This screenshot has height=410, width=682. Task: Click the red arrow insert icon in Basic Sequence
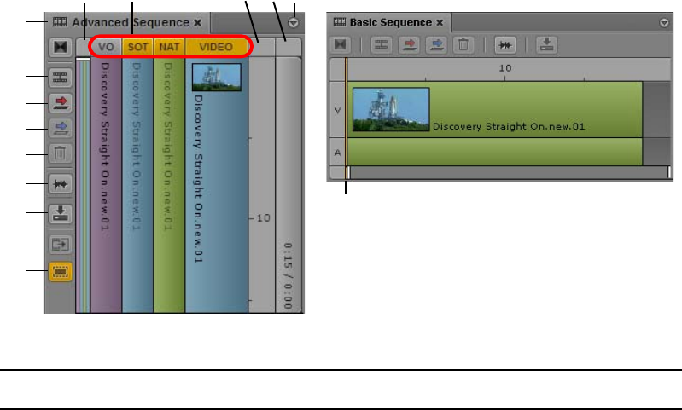[409, 44]
